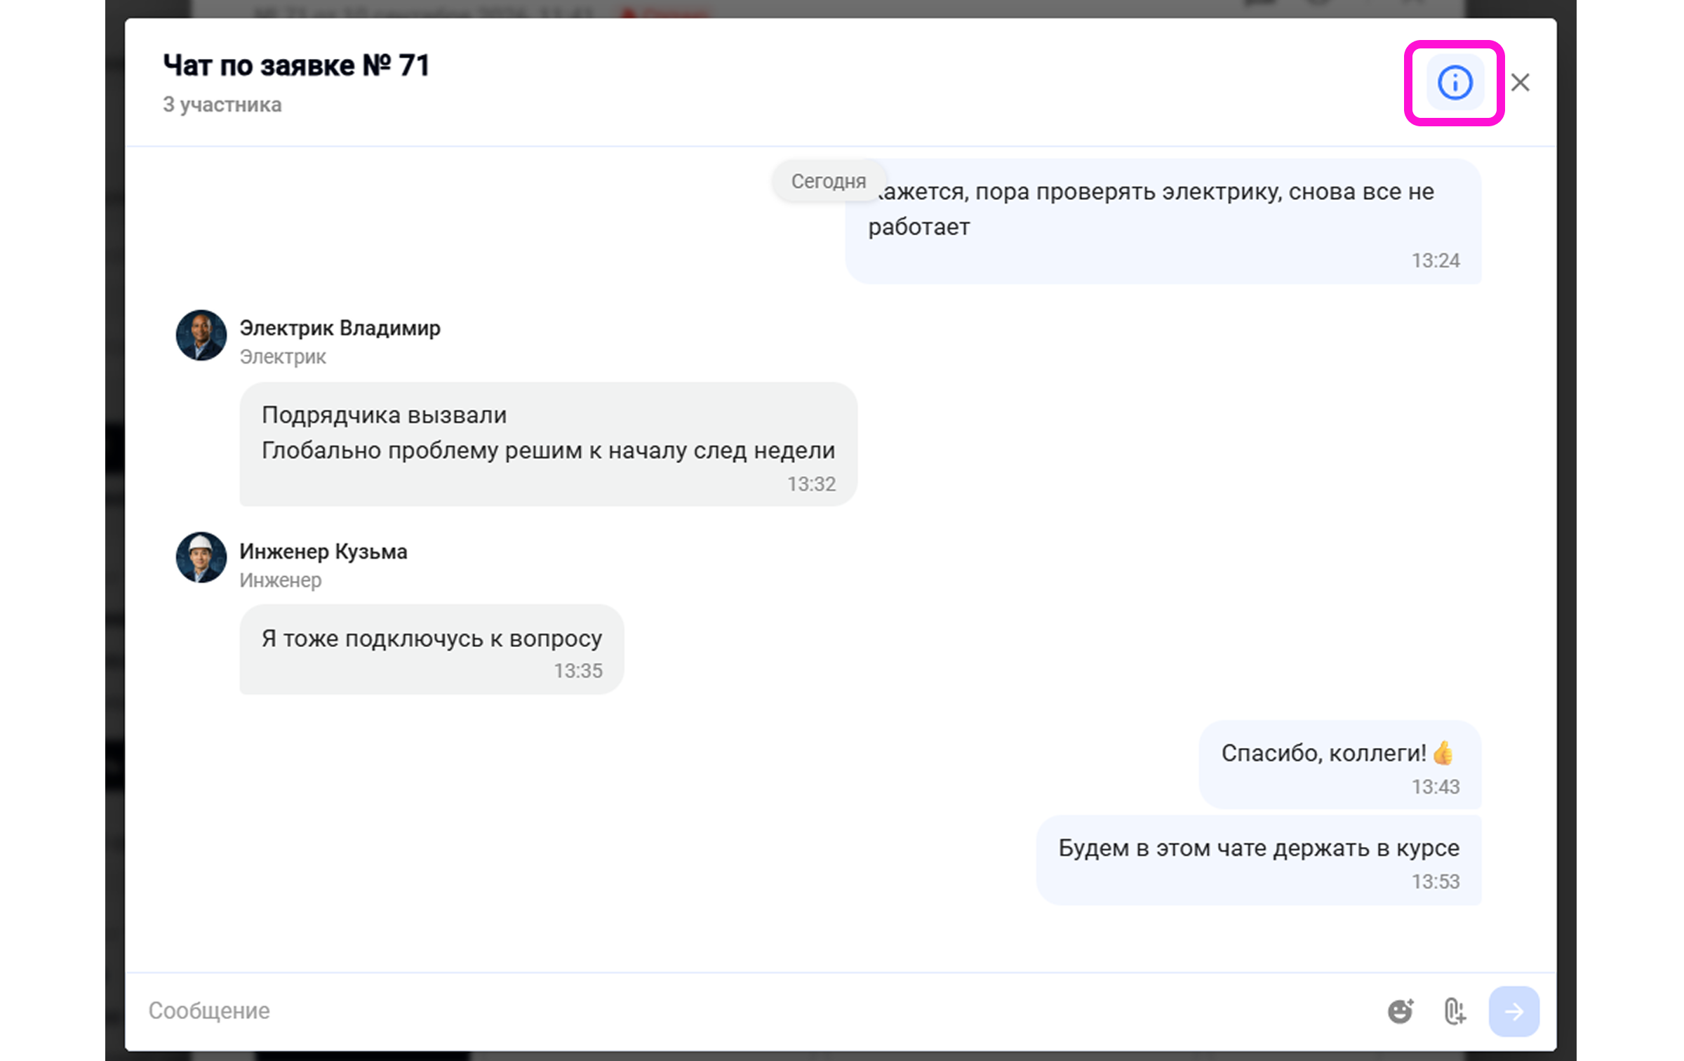Close the chat dialog with the X
The image size is (1684, 1061).
tap(1520, 83)
